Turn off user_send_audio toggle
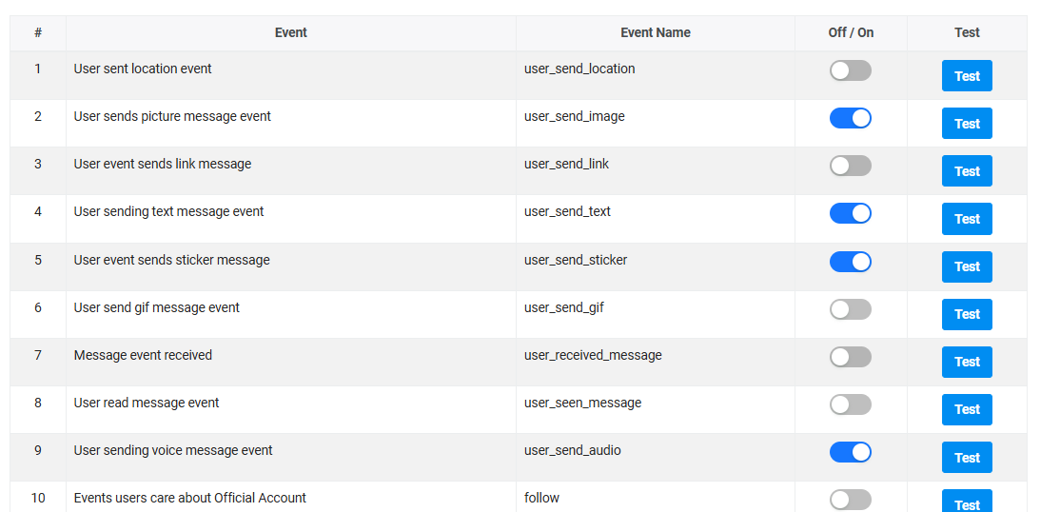Image resolution: width=1040 pixels, height=512 pixels. point(851,452)
